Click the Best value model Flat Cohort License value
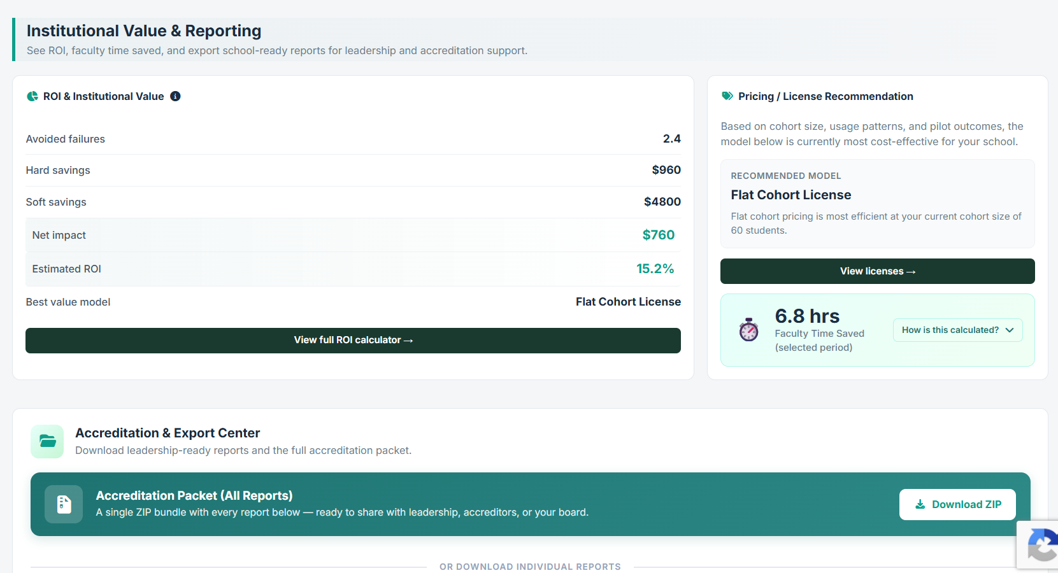Image resolution: width=1058 pixels, height=573 pixels. [x=628, y=302]
